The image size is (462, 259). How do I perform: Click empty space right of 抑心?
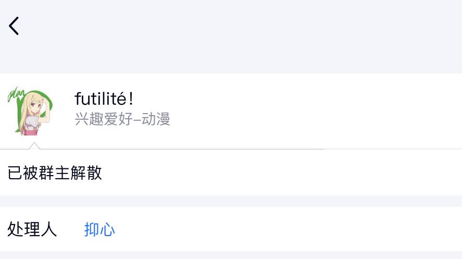point(289,229)
